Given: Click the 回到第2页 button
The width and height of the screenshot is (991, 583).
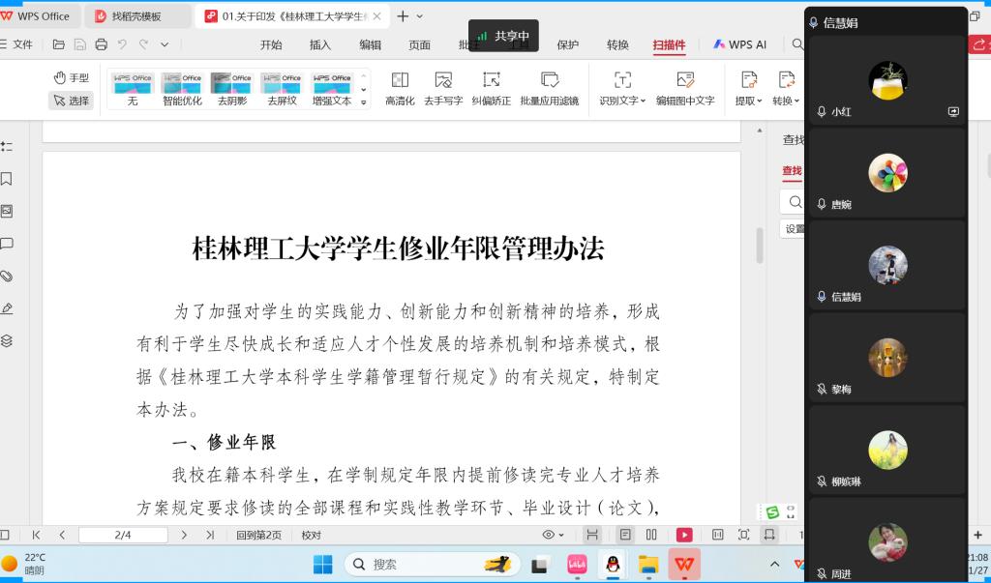Looking at the screenshot, I should (x=259, y=535).
